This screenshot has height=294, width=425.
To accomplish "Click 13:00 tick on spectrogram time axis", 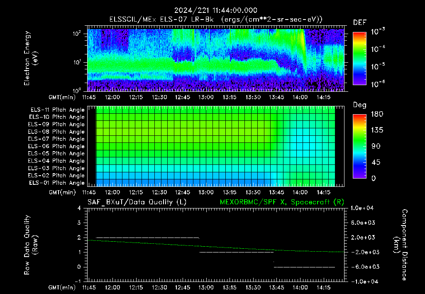I will pos(206,97).
